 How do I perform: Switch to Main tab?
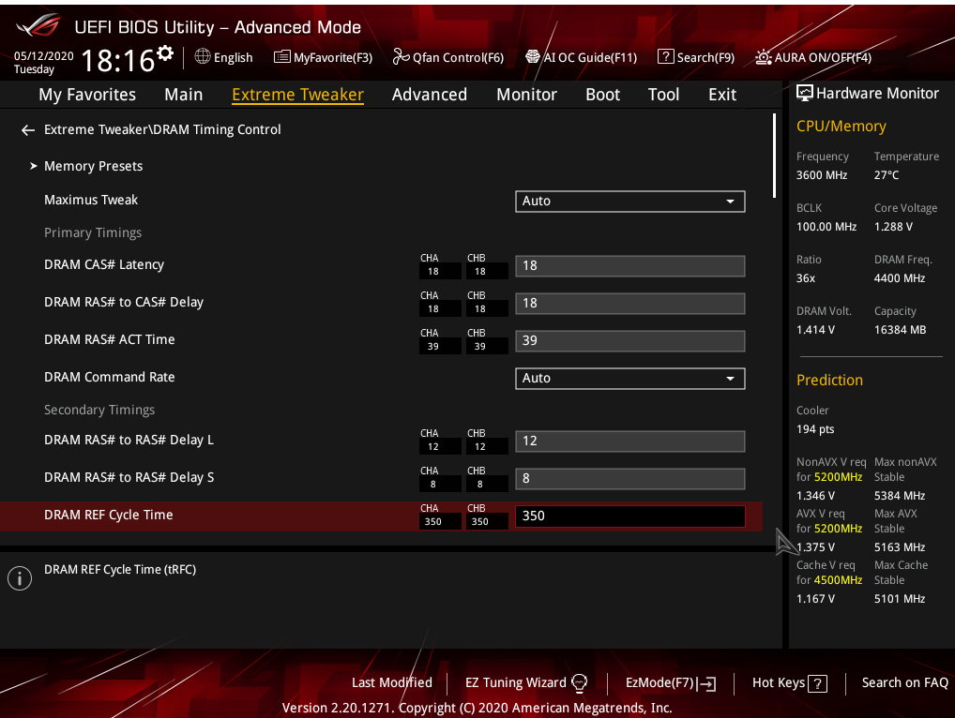(183, 95)
